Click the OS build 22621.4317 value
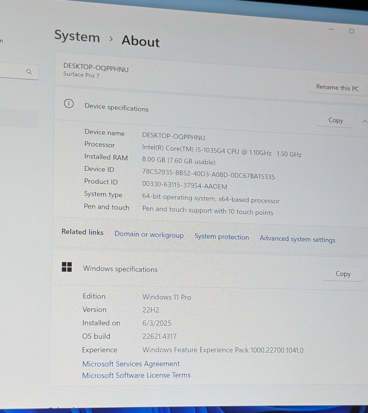 (160, 337)
